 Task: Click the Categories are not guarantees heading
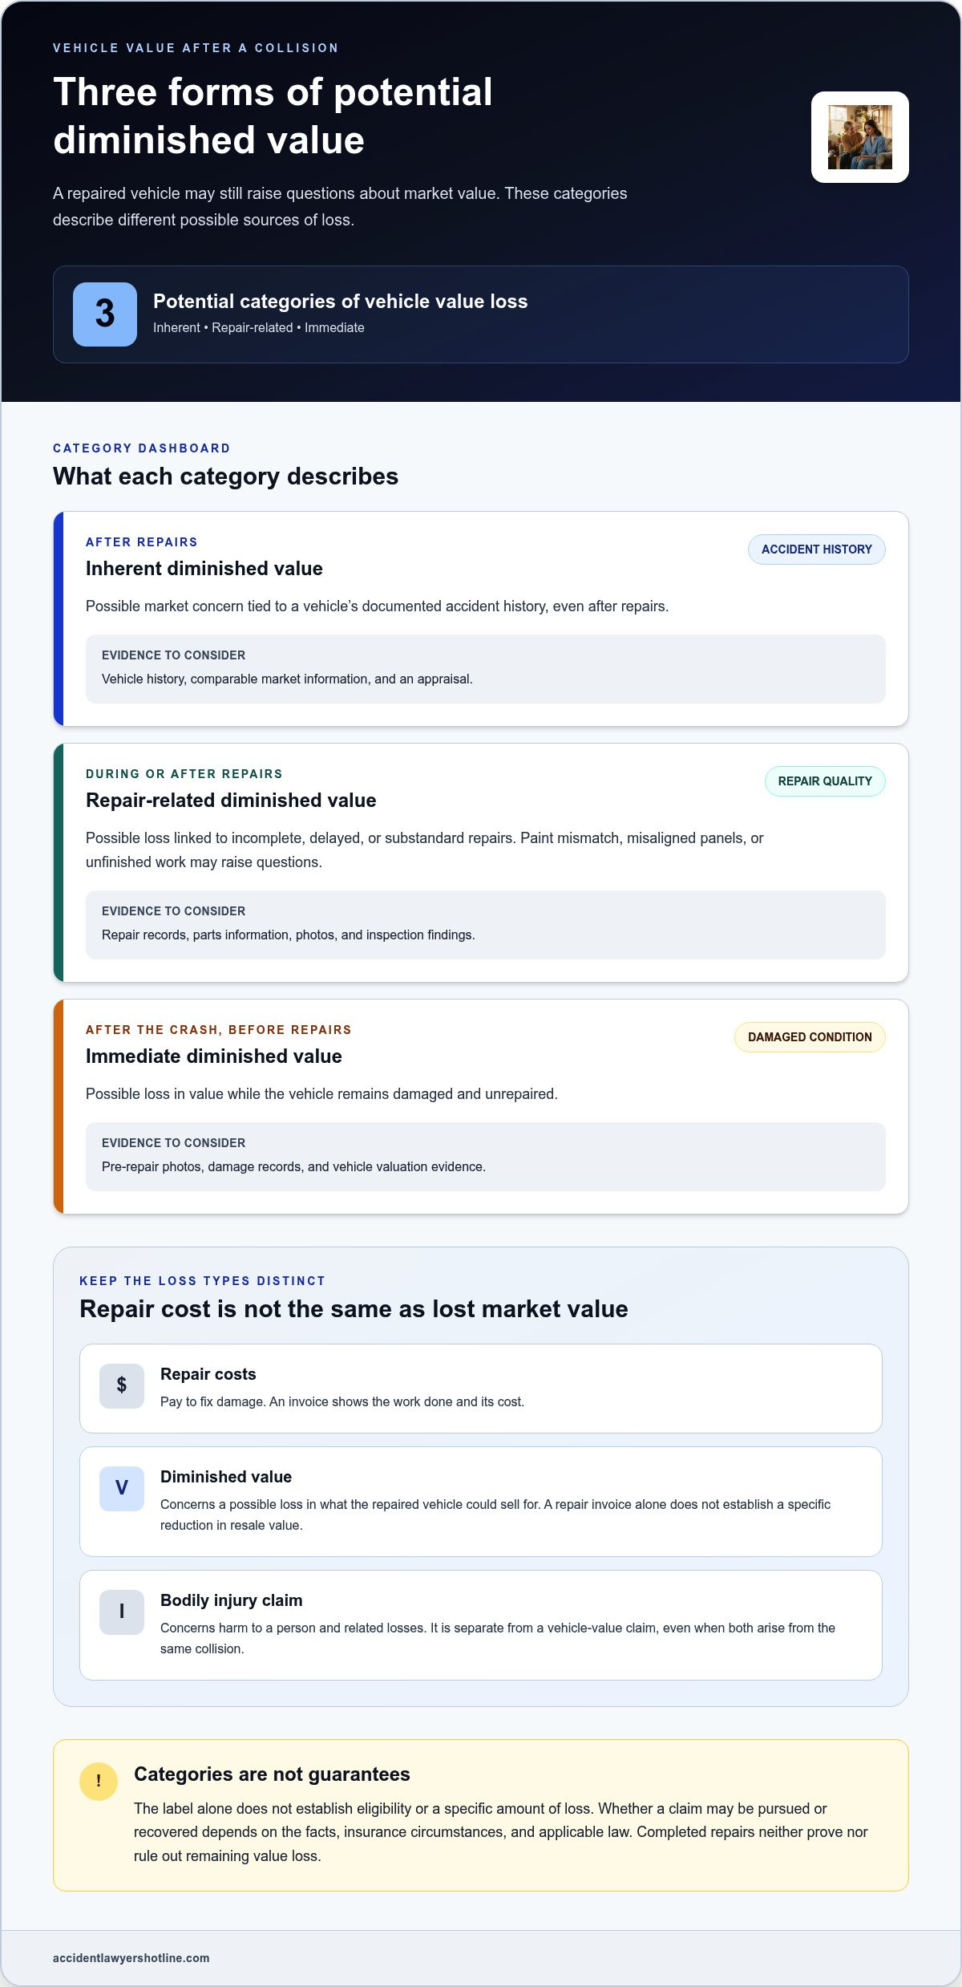(x=272, y=1774)
